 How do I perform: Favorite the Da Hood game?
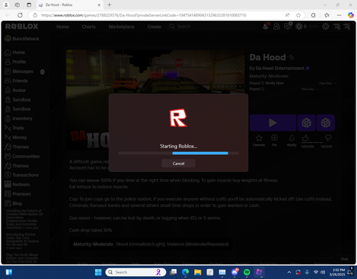coord(259,141)
